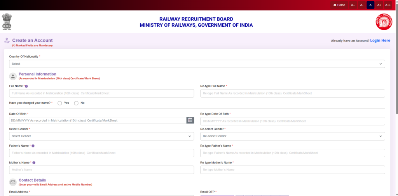Viewport: 398px width, 196px height.
Task: Click into the Mother's Name input field
Action: [101, 170]
